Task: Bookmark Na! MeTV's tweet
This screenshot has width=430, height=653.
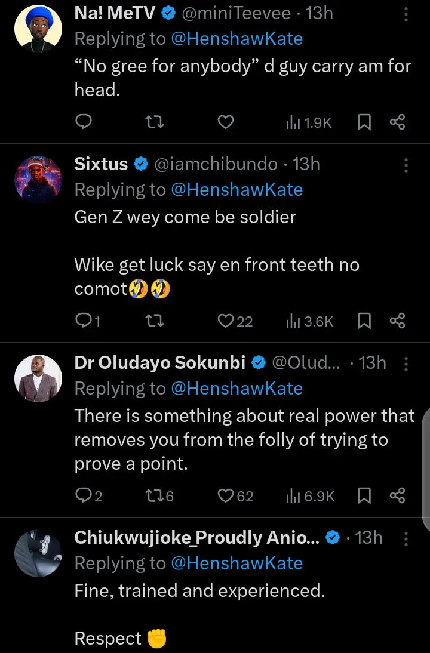Action: (364, 122)
